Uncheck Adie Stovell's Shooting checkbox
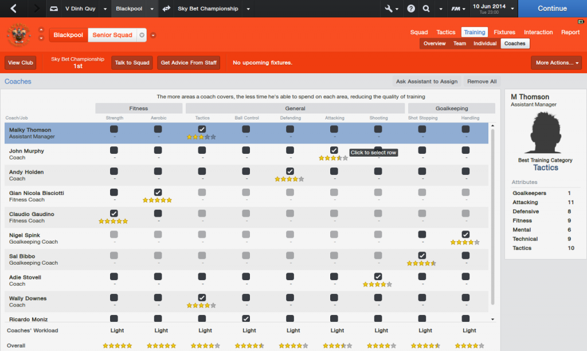The width and height of the screenshot is (587, 351). point(378,276)
